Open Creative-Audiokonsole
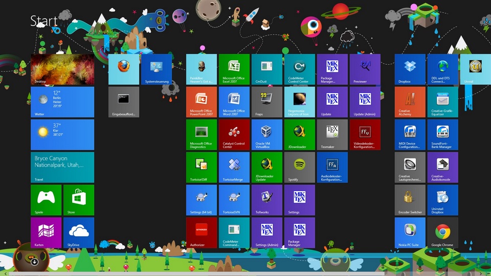The height and width of the screenshot is (276, 491). [443, 167]
